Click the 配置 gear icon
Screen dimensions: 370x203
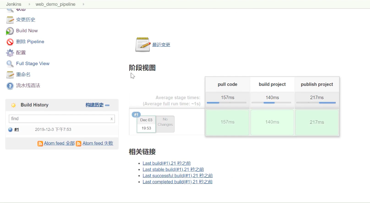(10, 53)
